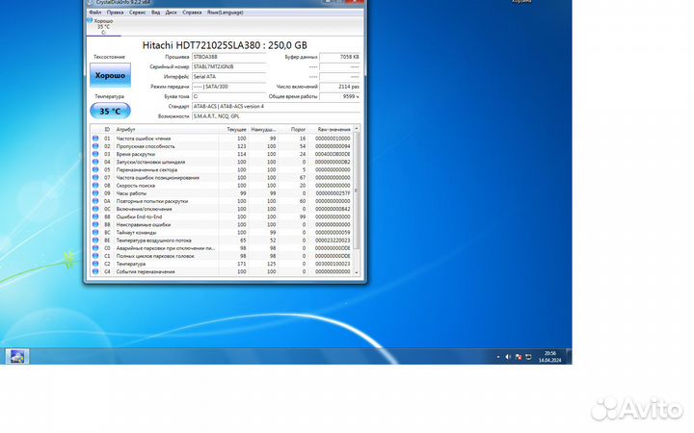The height and width of the screenshot is (433, 694).
Task: Click the Порог column header
Action: tap(293, 130)
